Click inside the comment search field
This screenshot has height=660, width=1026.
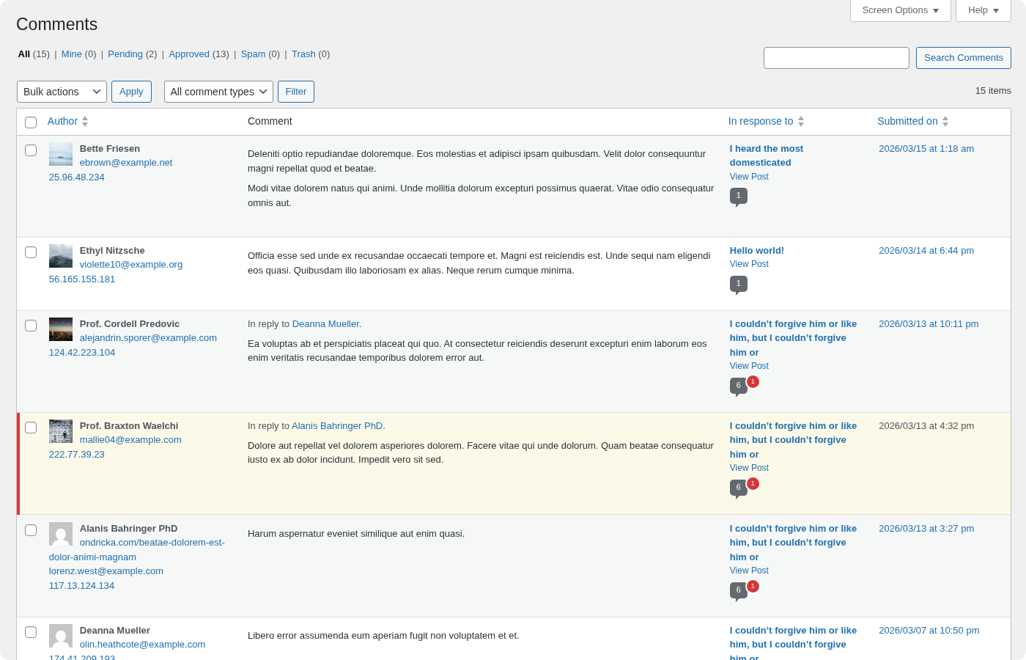(x=835, y=57)
